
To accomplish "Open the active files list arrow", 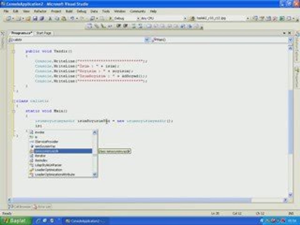I will [x=284, y=33].
